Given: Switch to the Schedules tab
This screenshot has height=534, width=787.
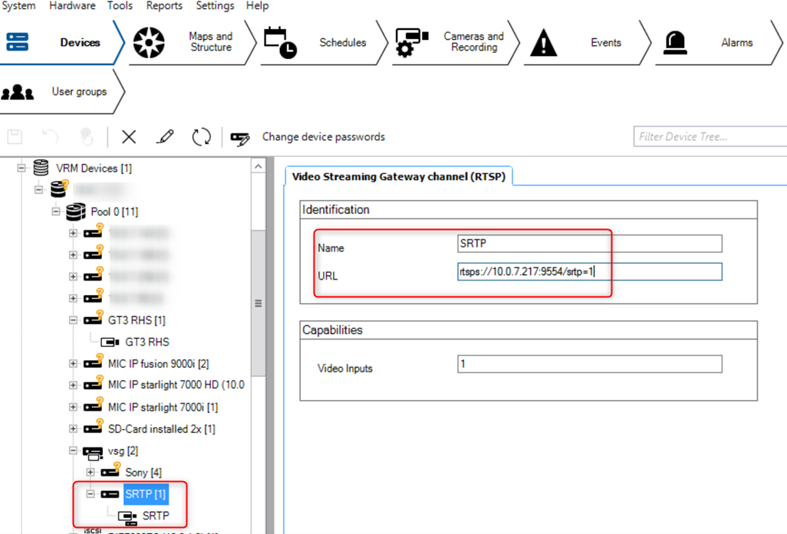Looking at the screenshot, I should (343, 42).
